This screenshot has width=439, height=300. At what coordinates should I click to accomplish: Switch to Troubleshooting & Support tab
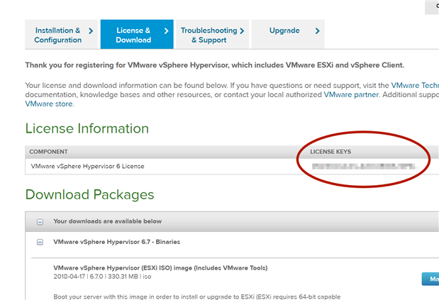[213, 35]
